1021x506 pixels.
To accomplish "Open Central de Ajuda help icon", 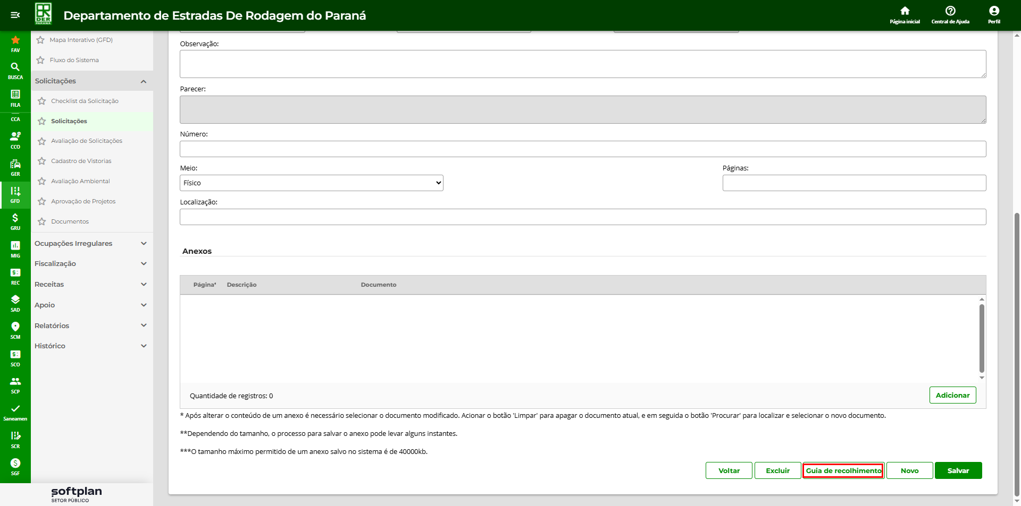I will (950, 14).
